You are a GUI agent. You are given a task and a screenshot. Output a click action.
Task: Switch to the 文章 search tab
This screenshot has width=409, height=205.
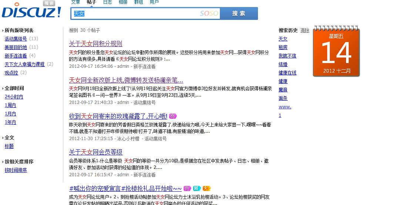coord(76,2)
